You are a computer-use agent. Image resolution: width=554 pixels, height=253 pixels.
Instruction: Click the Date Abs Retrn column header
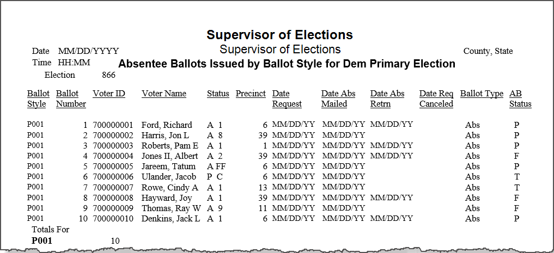click(387, 99)
